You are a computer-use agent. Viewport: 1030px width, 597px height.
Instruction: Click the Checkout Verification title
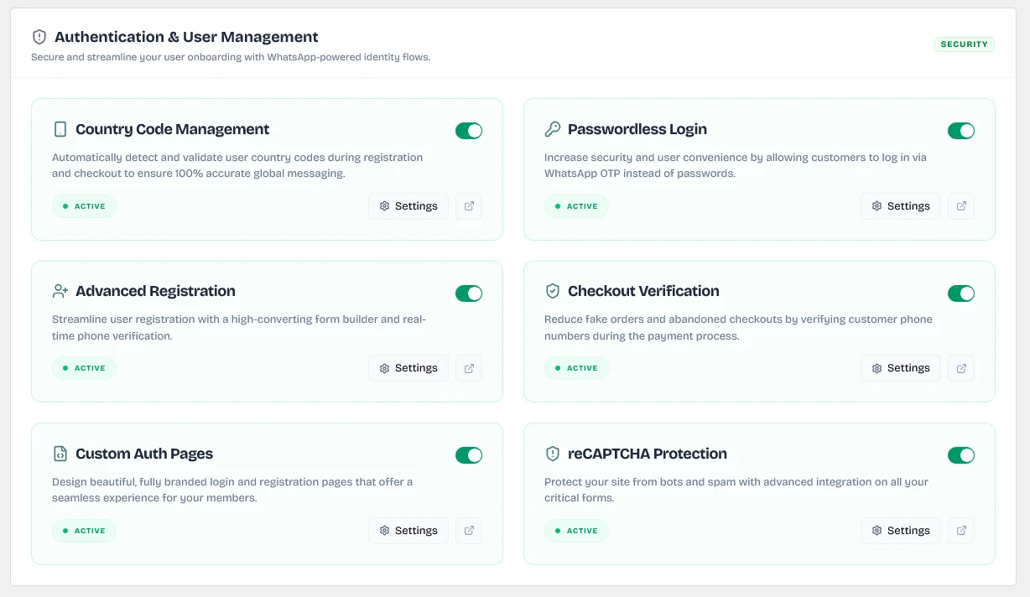[643, 291]
